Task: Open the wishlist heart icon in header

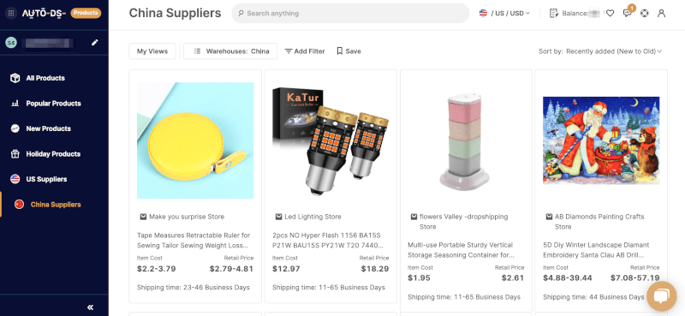Action: 611,13
